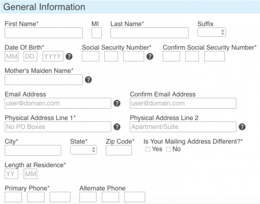This screenshot has width=260, height=204.
Task: Check No for different mailing address
Action: tap(168, 149)
